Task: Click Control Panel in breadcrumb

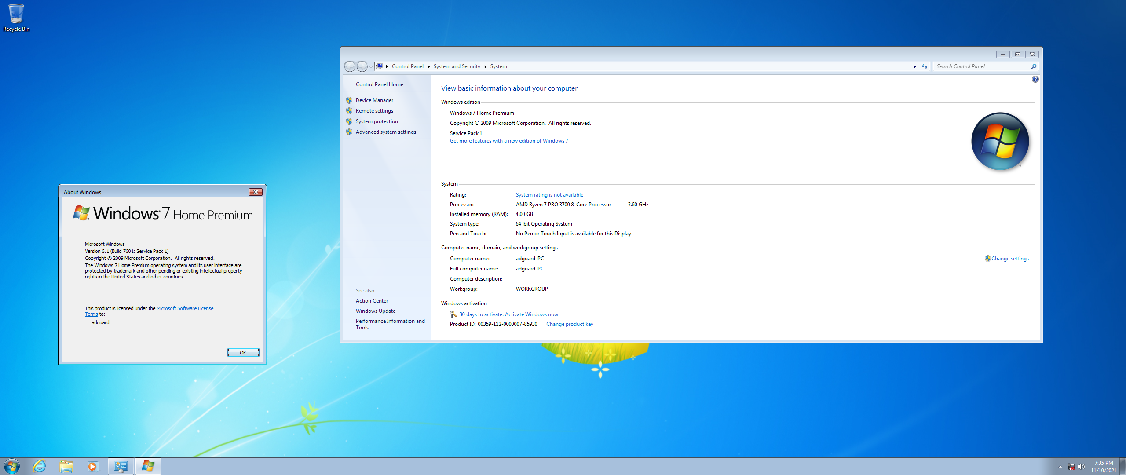Action: click(407, 66)
